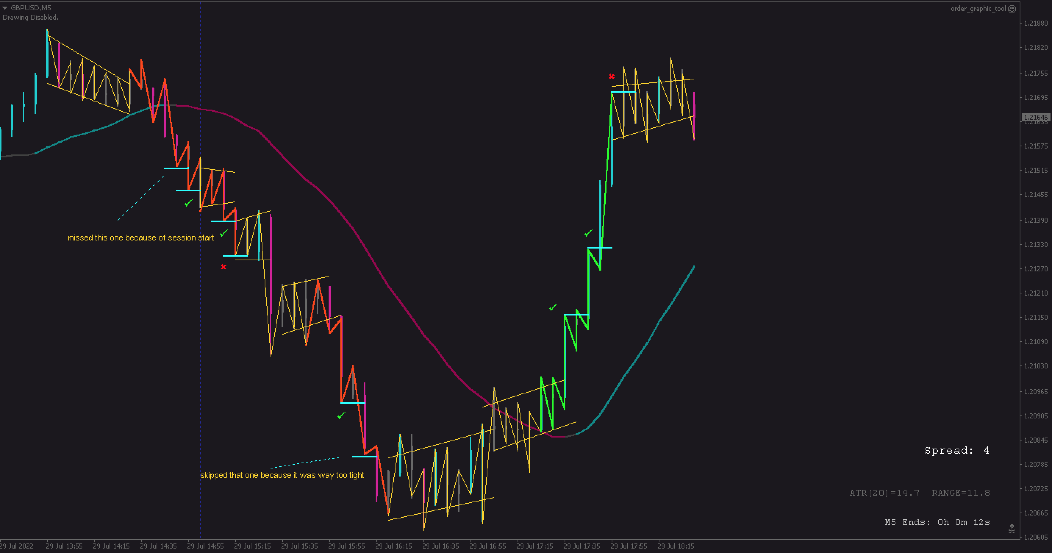Click the 'order_graphic_tool' expert name text
Screen dimensions: 1052x553
coord(978,8)
